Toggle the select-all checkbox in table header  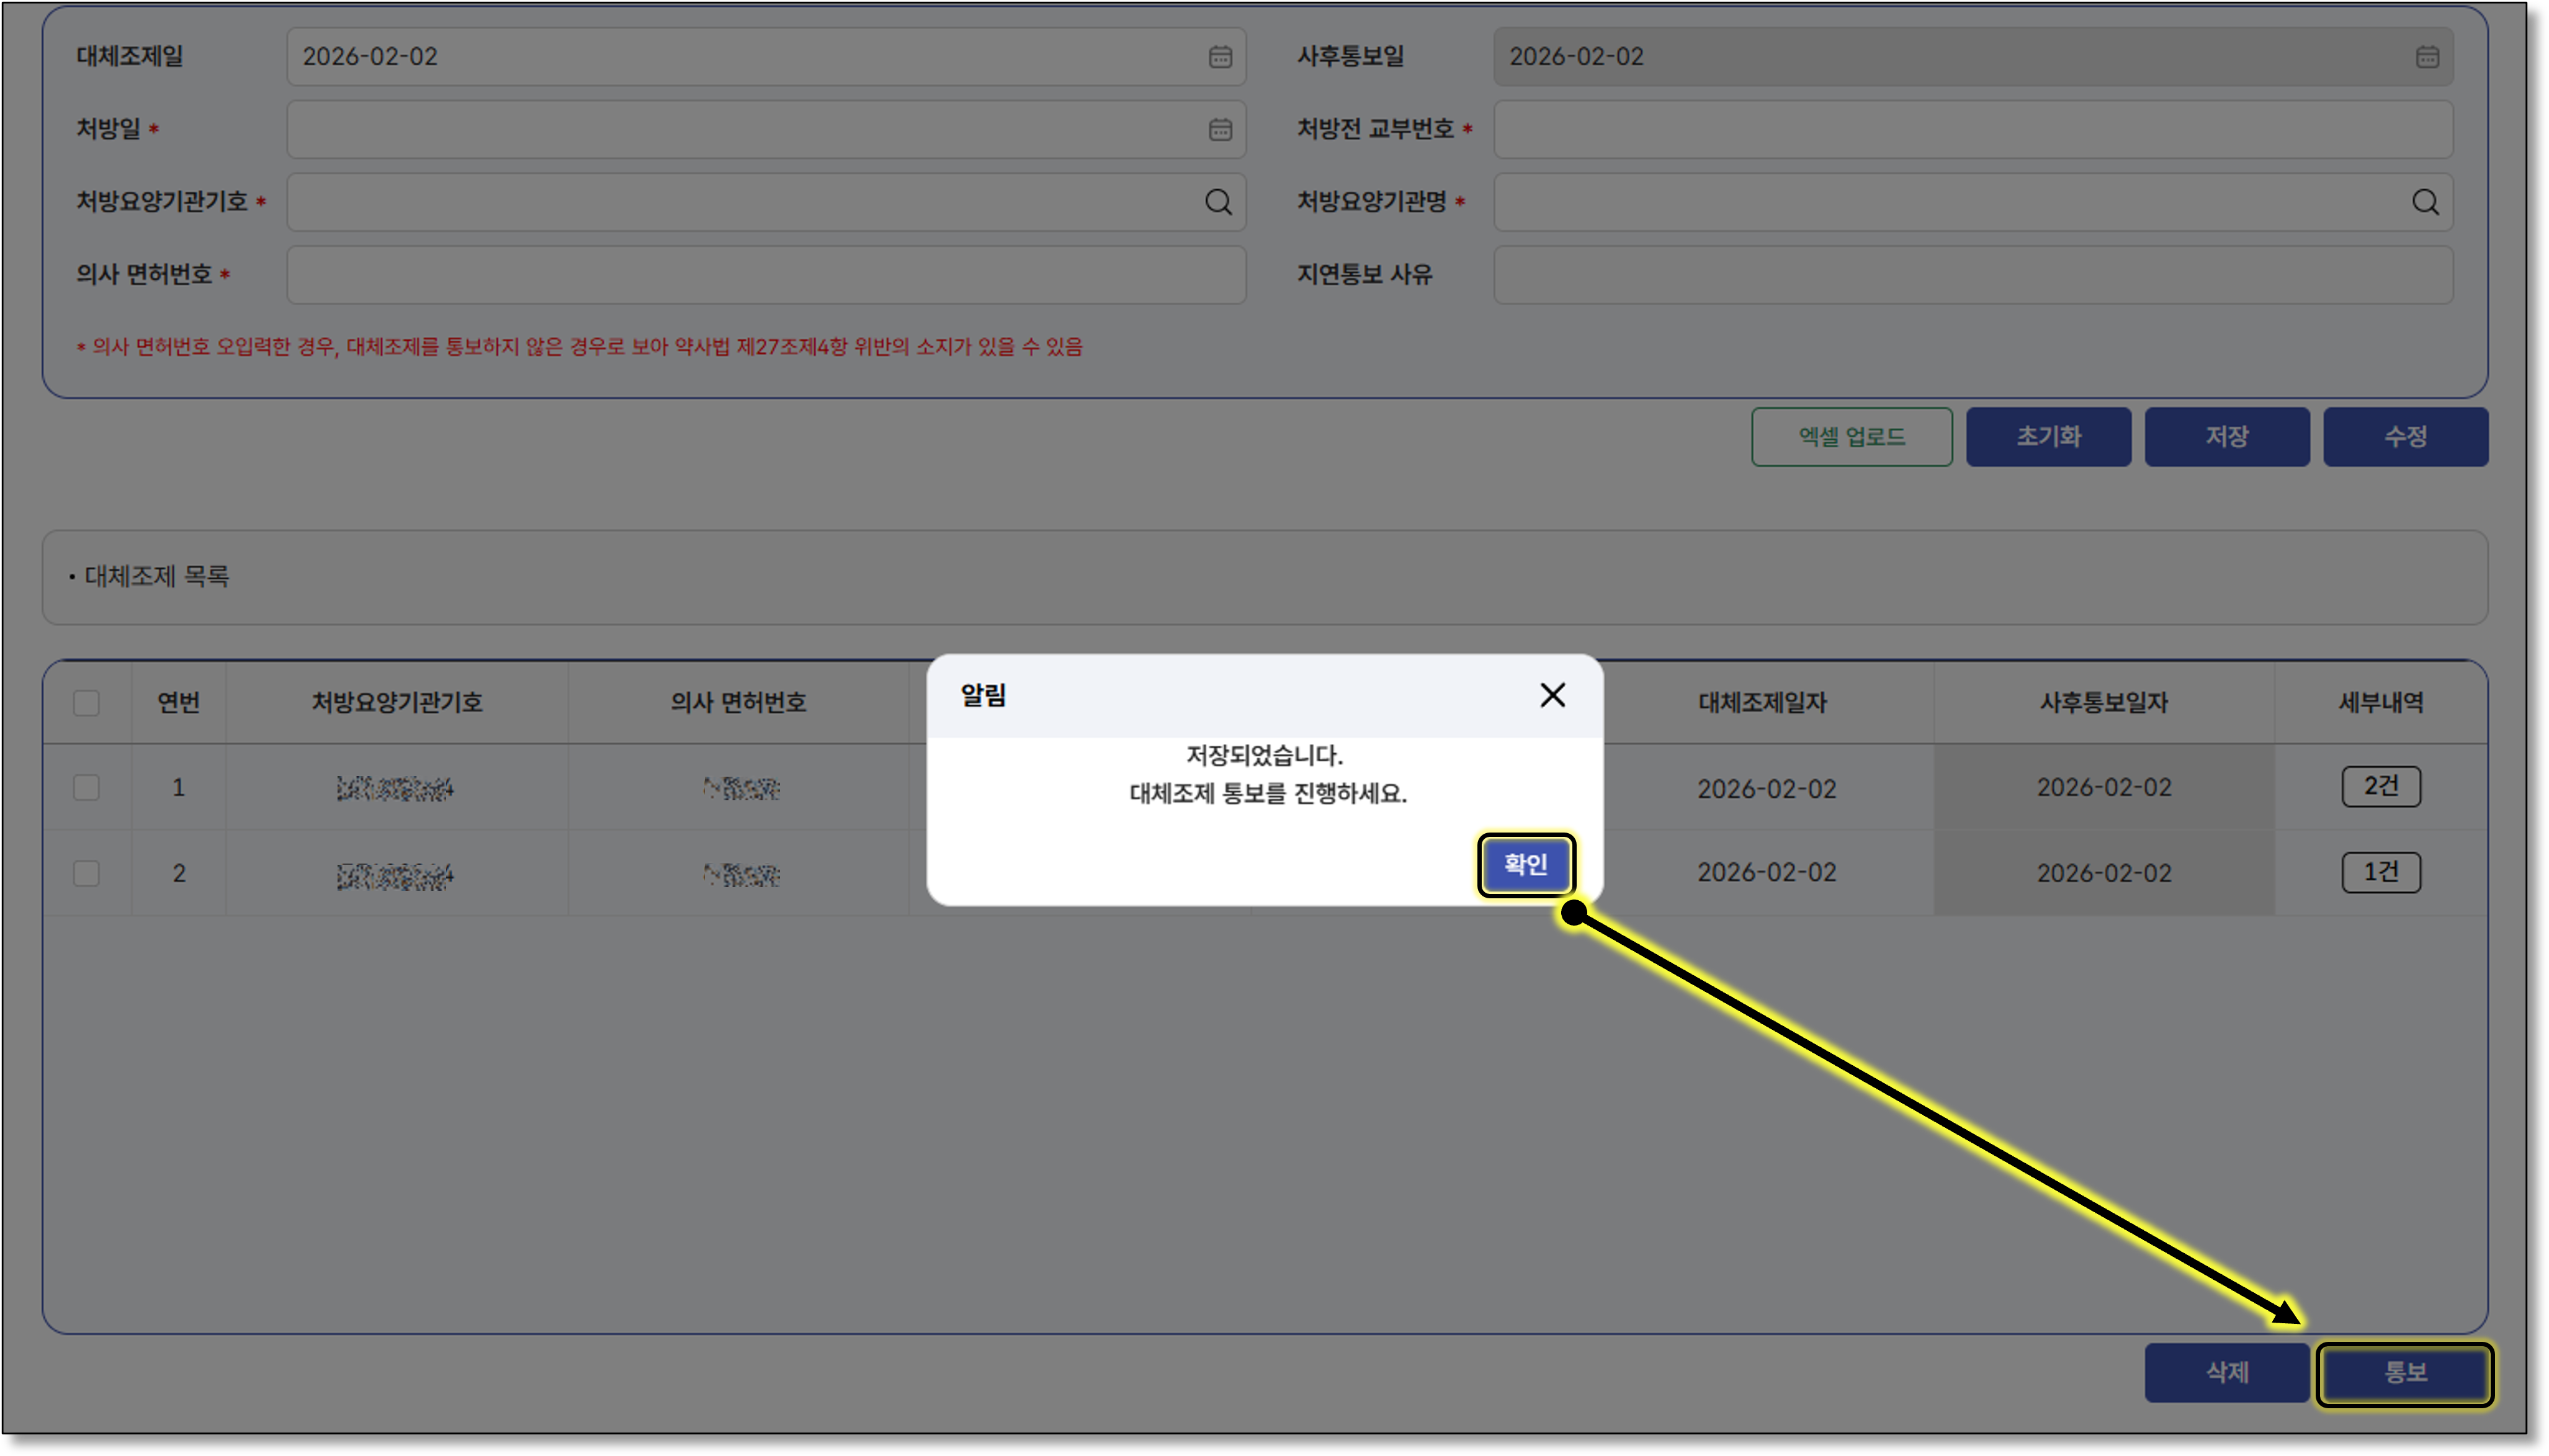coord(87,703)
